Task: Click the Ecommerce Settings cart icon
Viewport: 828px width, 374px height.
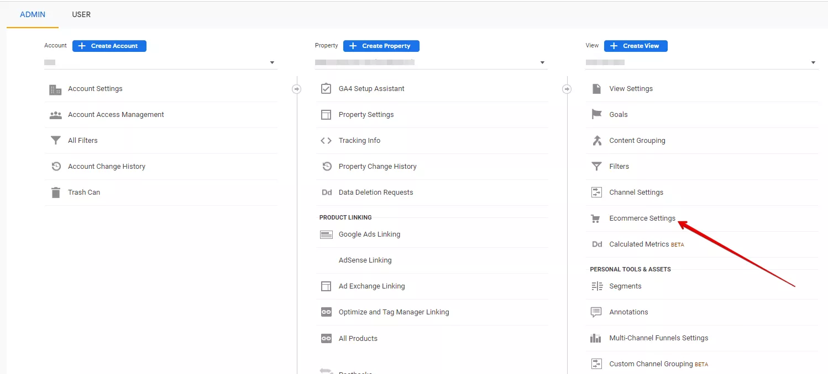Action: pos(595,219)
